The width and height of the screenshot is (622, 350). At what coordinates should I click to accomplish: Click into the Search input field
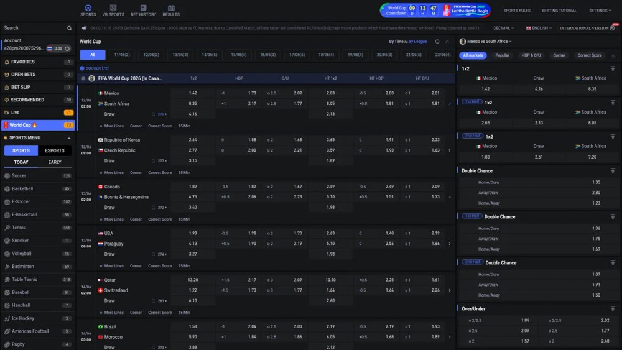click(34, 28)
